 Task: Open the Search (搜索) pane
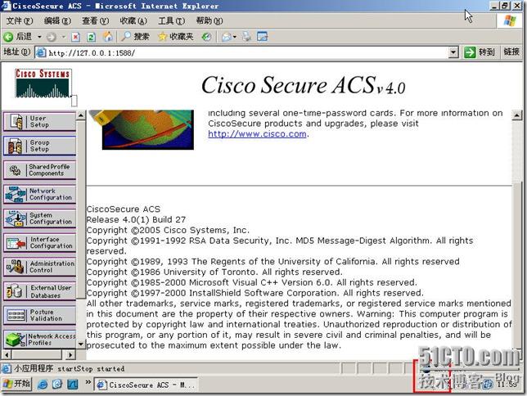click(x=135, y=37)
